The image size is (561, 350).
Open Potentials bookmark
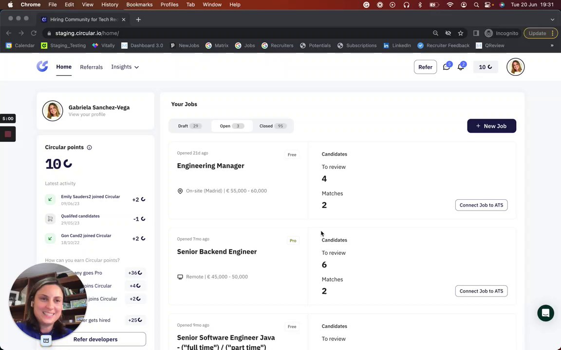pyautogui.click(x=315, y=45)
